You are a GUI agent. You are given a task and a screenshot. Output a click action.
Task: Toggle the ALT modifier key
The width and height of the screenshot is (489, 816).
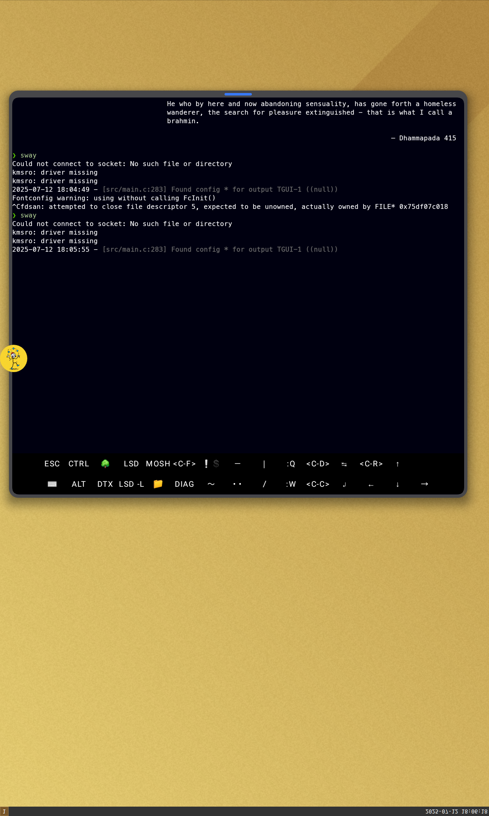(x=79, y=484)
